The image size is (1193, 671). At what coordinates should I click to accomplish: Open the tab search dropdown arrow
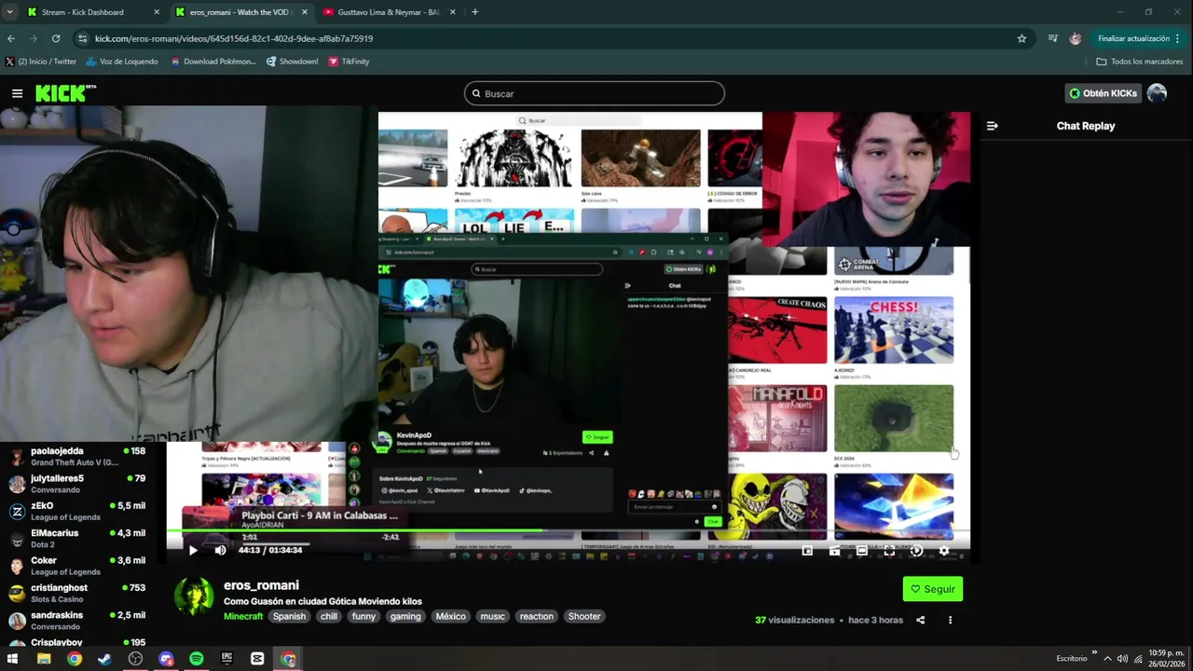pyautogui.click(x=9, y=12)
